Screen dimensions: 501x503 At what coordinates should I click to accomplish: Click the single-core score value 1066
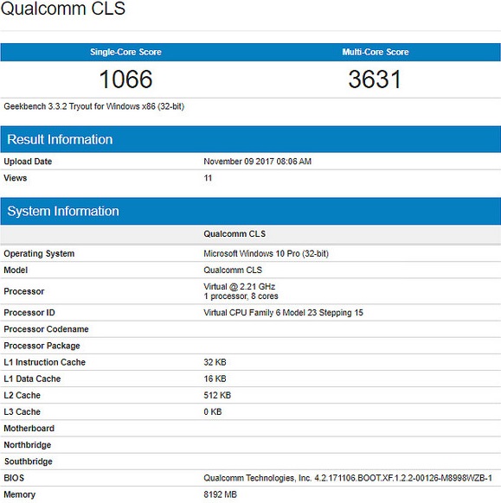coord(125,80)
